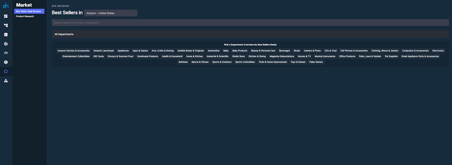Click the All Departments breadcrumb bar
Image resolution: width=452 pixels, height=165 pixels.
point(250,34)
